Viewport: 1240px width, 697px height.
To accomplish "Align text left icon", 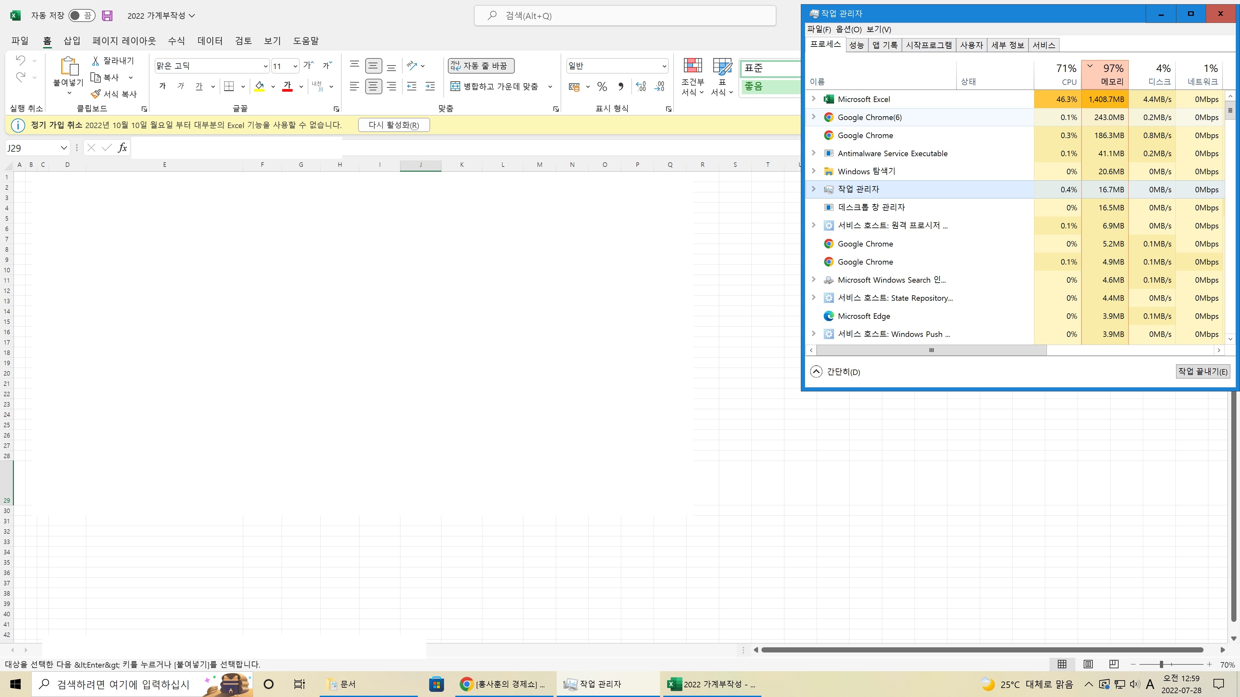I will [x=355, y=86].
